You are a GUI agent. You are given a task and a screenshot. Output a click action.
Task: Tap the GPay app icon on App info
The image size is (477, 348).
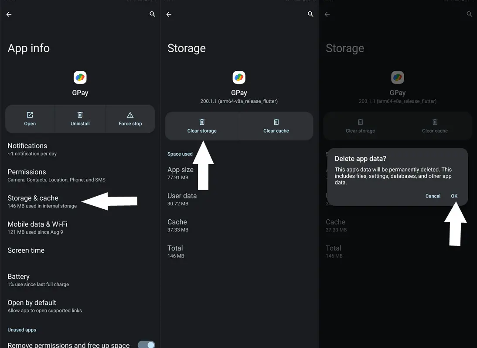[x=80, y=77]
